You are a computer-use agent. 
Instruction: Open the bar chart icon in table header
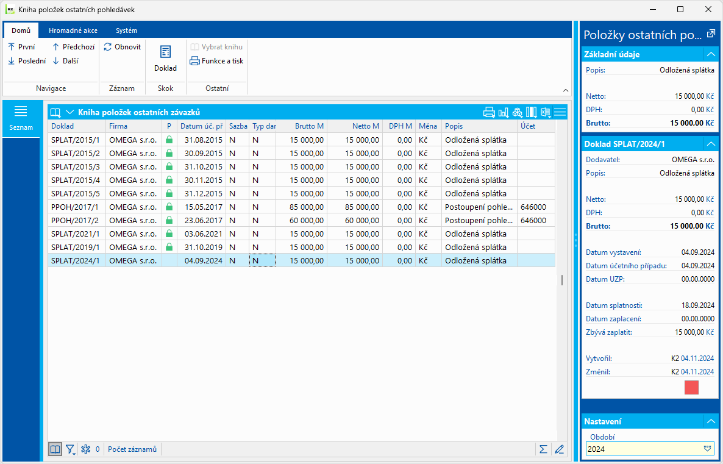click(x=503, y=112)
